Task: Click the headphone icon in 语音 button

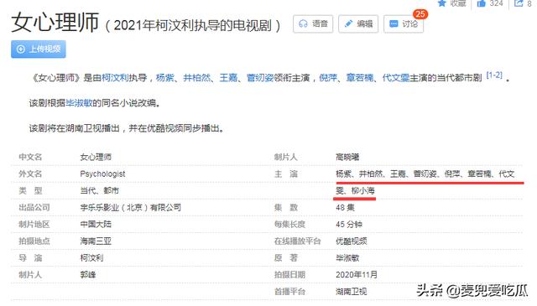Action: [303, 24]
